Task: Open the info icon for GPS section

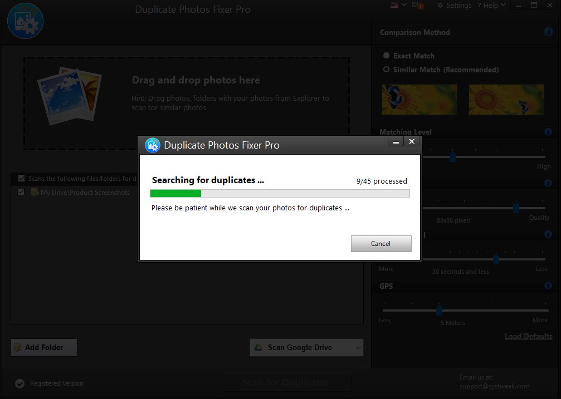Action: 548,286
